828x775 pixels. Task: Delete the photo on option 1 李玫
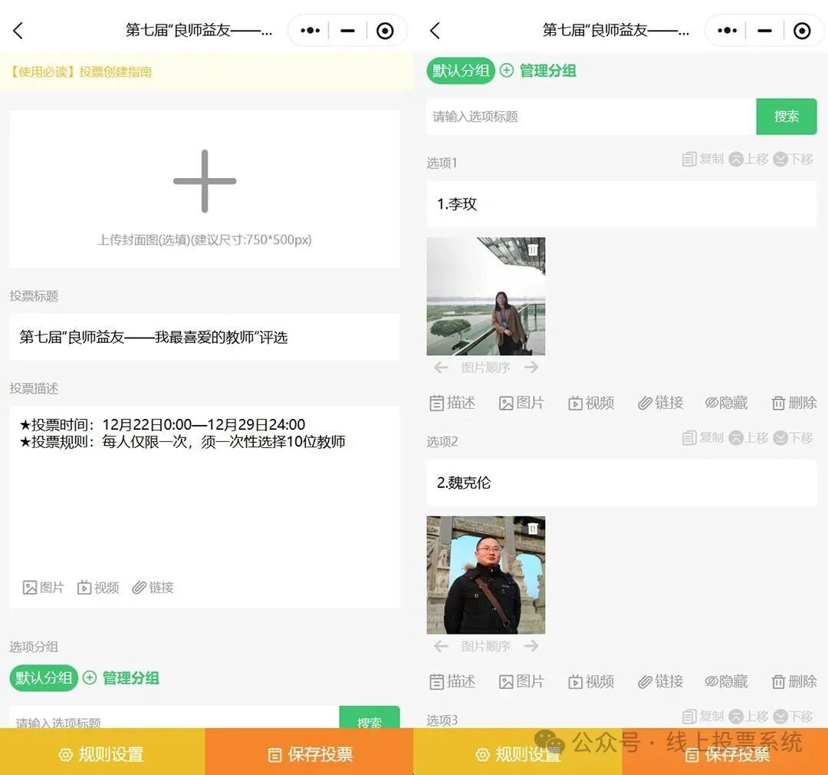tap(534, 249)
